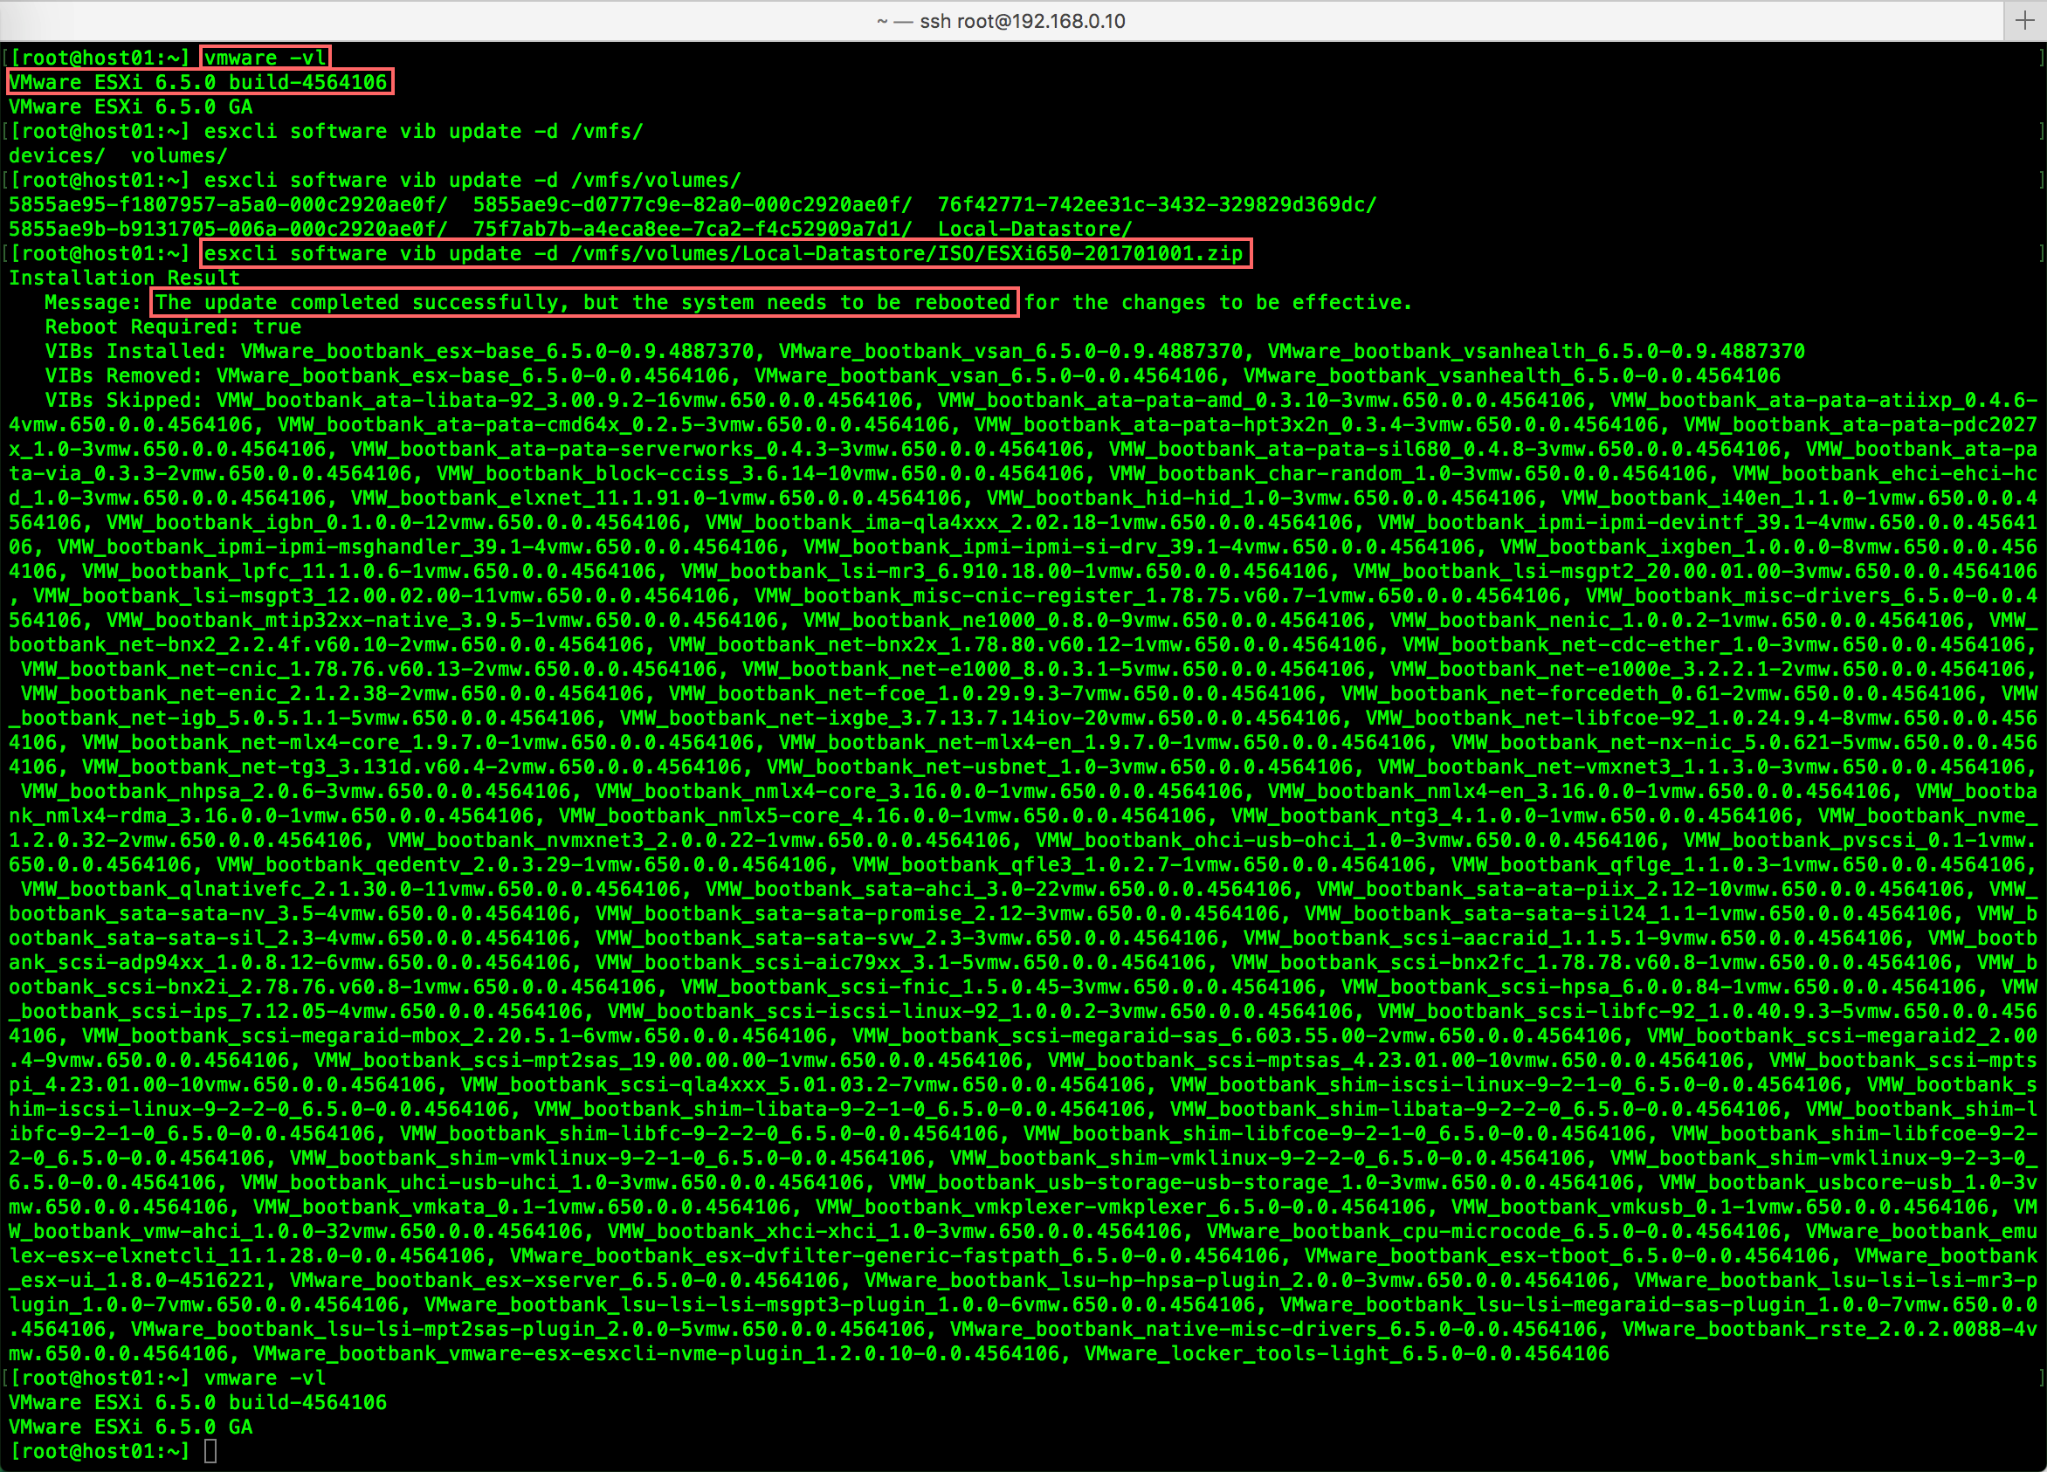Click the 'VIBs Installed:' label
The image size is (2047, 1472).
pos(135,351)
